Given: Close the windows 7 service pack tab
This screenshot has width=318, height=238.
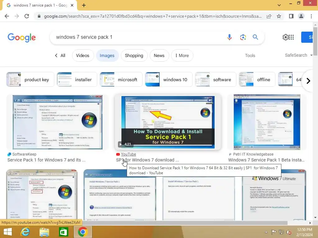Looking at the screenshot, I should click(72, 5).
